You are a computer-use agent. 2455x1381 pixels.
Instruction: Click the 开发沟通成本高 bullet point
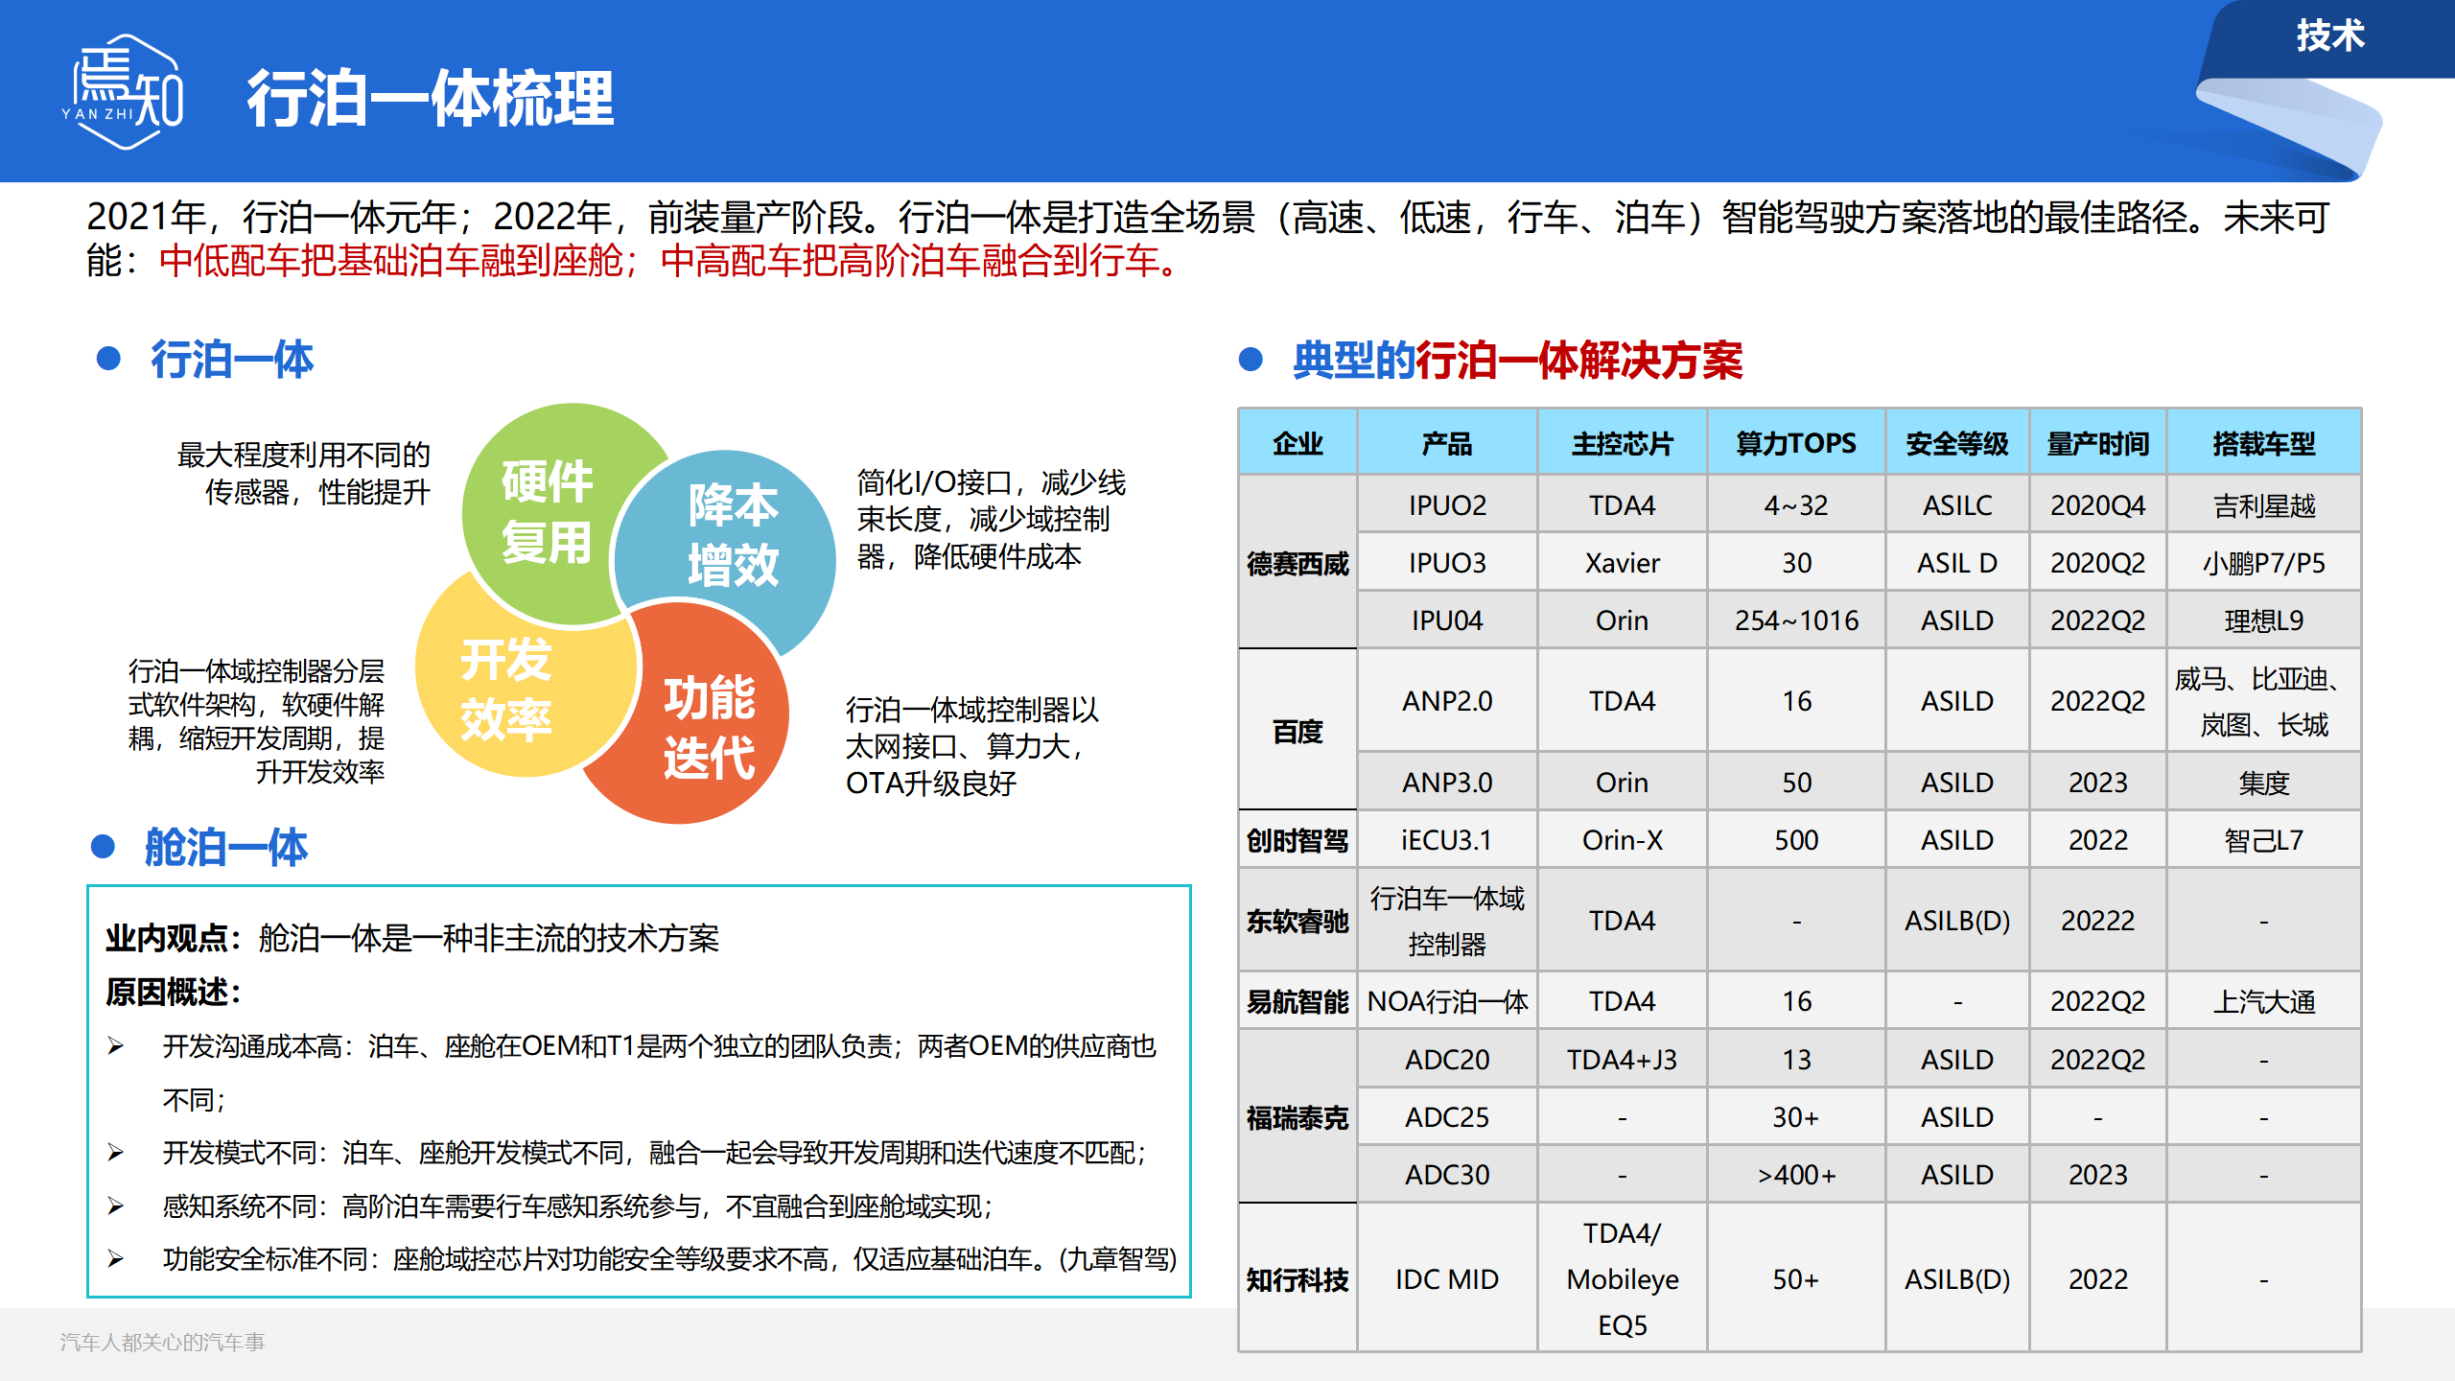pyautogui.click(x=633, y=1072)
